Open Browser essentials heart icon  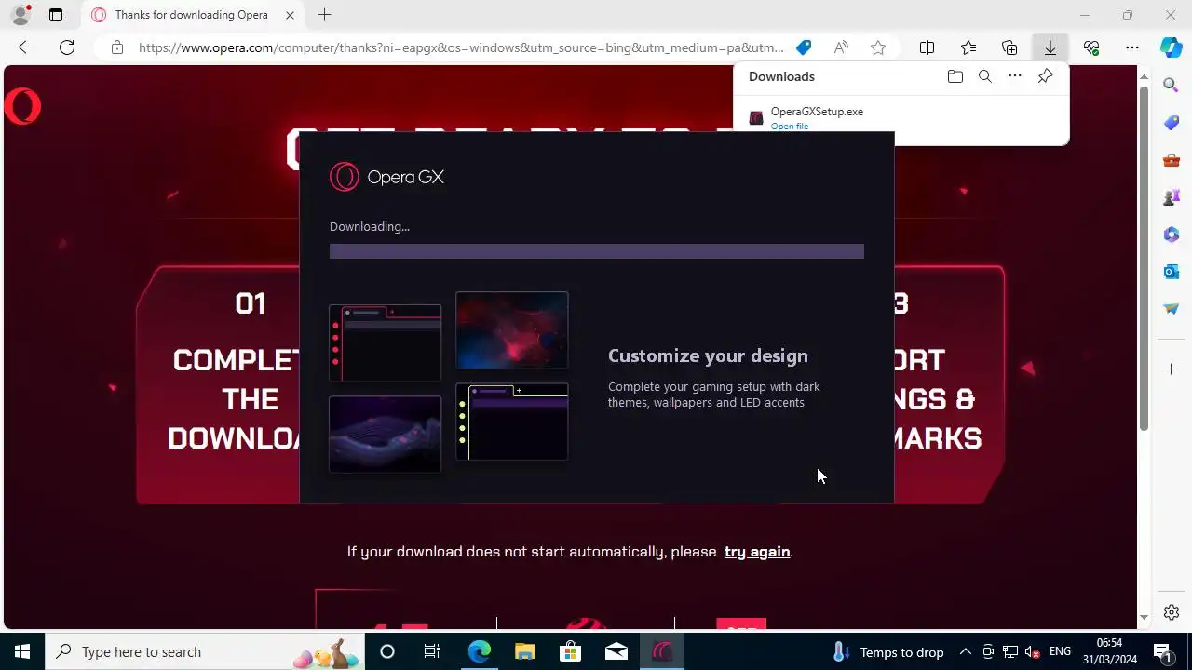(x=1091, y=47)
